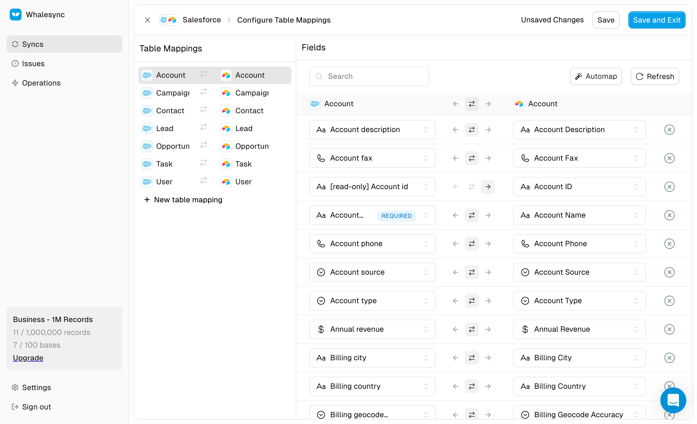Open the Salesforce Account description field dropdown
This screenshot has height=424, width=697.
(x=372, y=129)
